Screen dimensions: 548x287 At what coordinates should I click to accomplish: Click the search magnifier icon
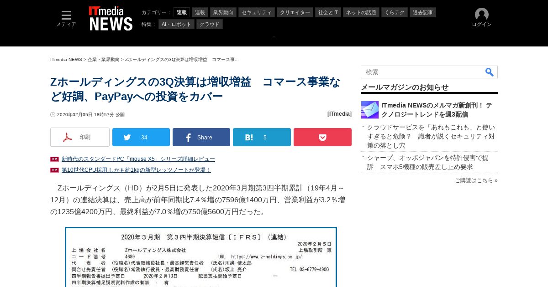pos(489,72)
